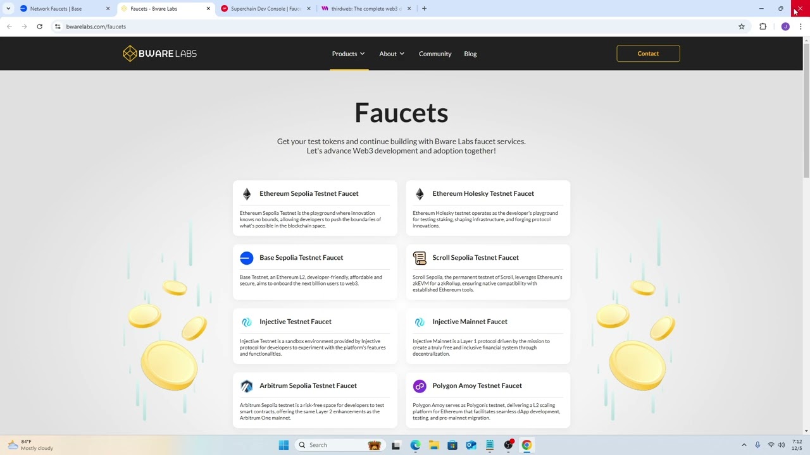Screen dimensions: 810x455
Task: Open the weather widget showing Mostly cloudy
Action: (x=30, y=445)
